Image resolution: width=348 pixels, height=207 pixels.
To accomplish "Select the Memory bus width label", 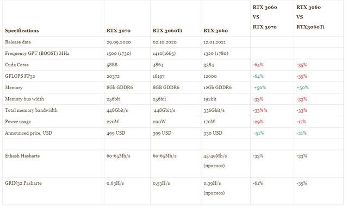I will tap(24, 99).
